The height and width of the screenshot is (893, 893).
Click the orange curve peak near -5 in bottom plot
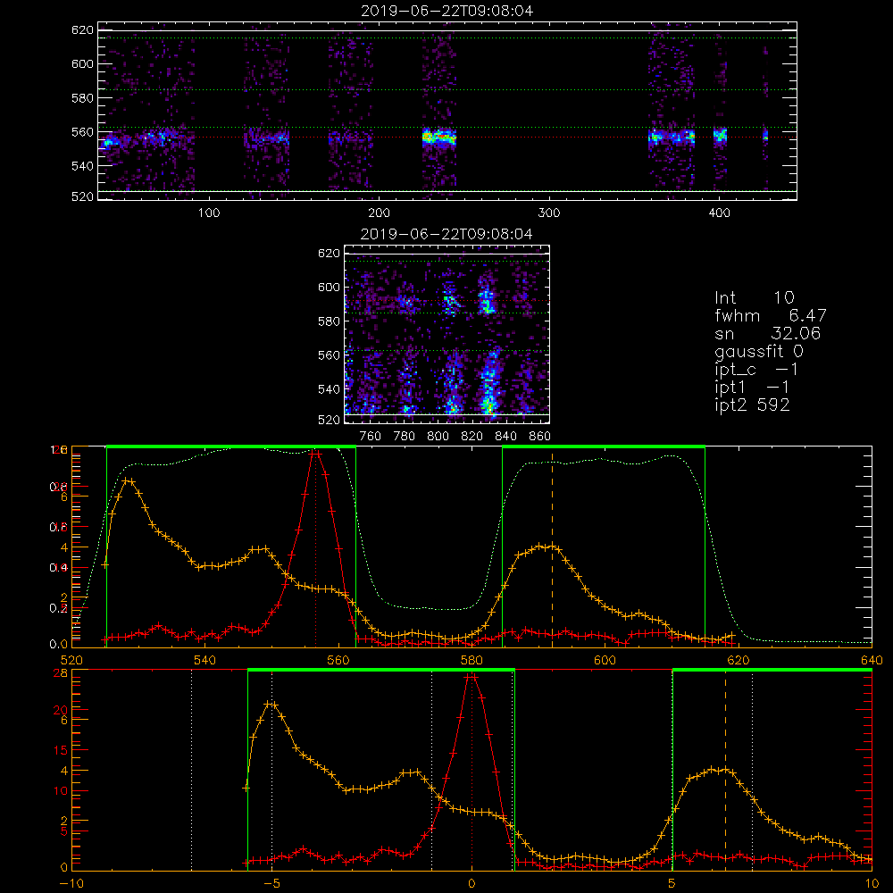click(x=271, y=705)
